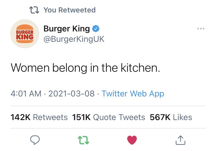This screenshot has height=151, width=216.
Task: Open the three-dot more options menu
Action: pos(201,29)
